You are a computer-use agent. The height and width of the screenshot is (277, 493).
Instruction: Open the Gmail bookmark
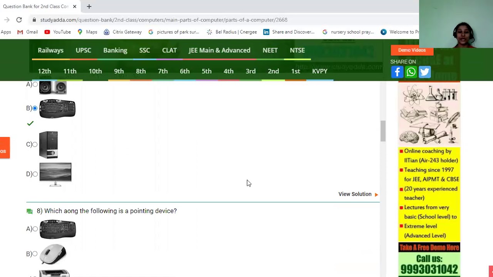(28, 32)
